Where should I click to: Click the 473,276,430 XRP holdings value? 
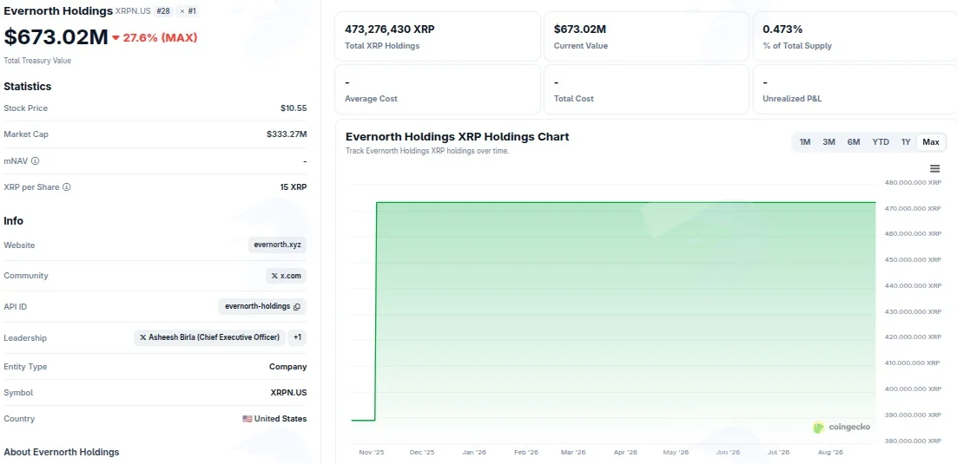pos(390,29)
